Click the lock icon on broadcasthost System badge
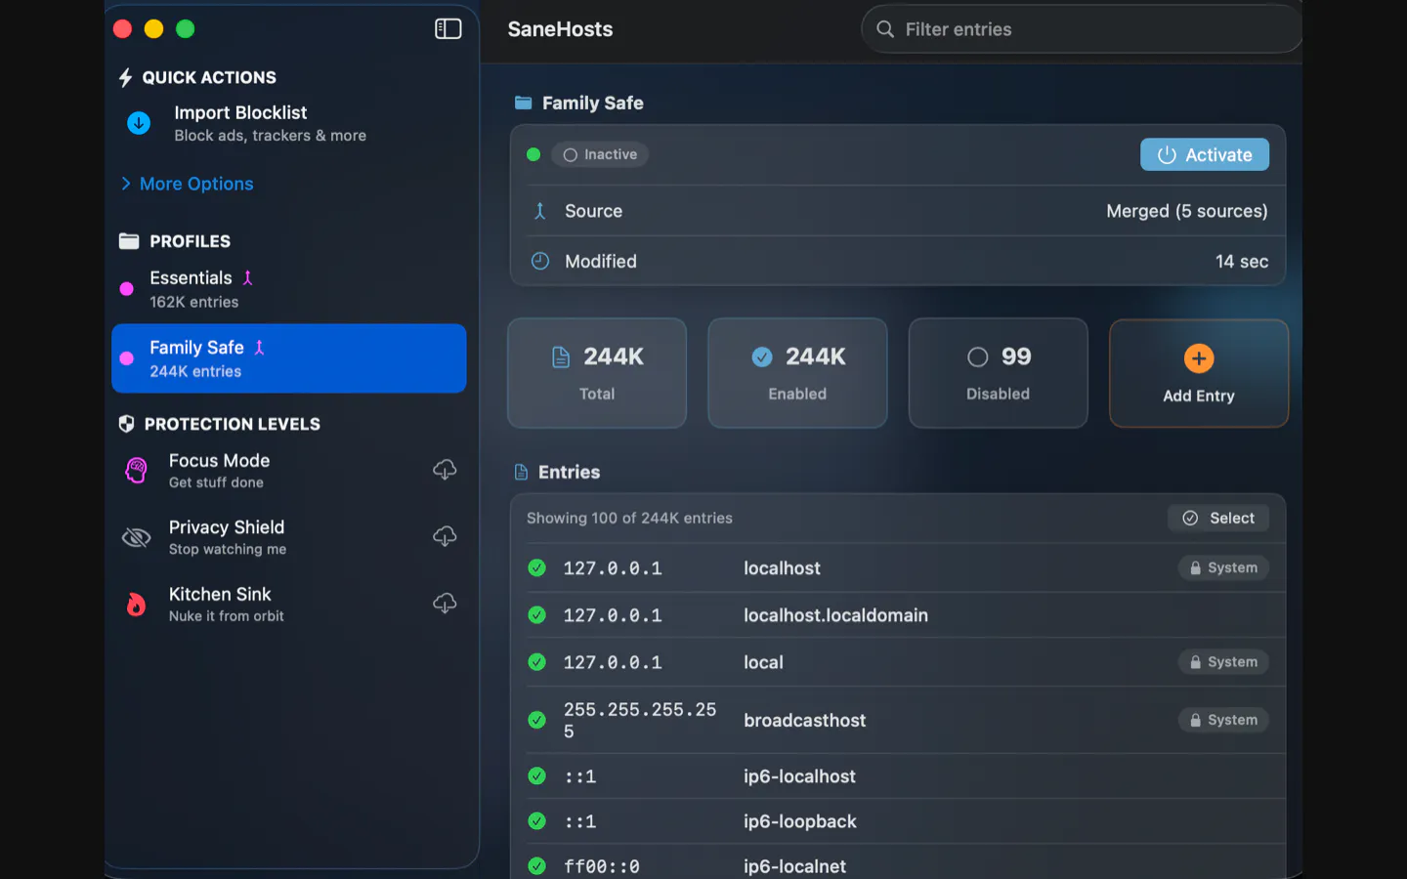 (1195, 721)
